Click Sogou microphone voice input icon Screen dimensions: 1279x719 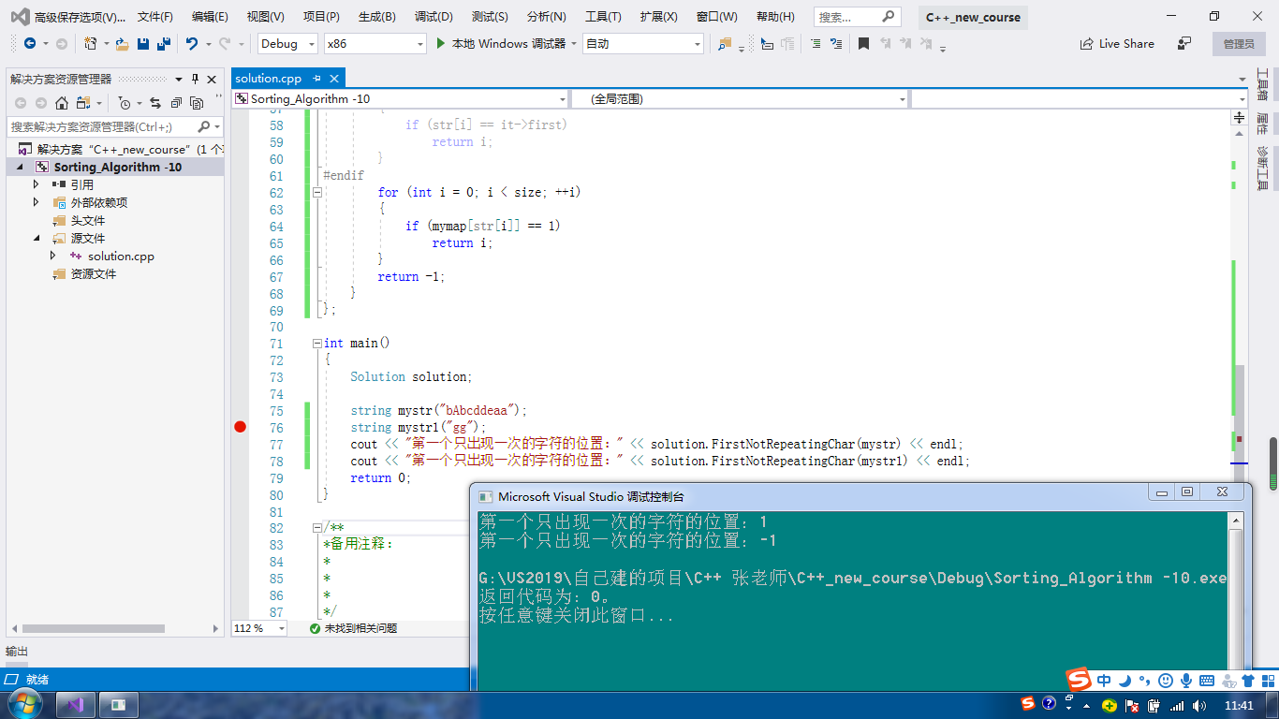click(x=1185, y=681)
